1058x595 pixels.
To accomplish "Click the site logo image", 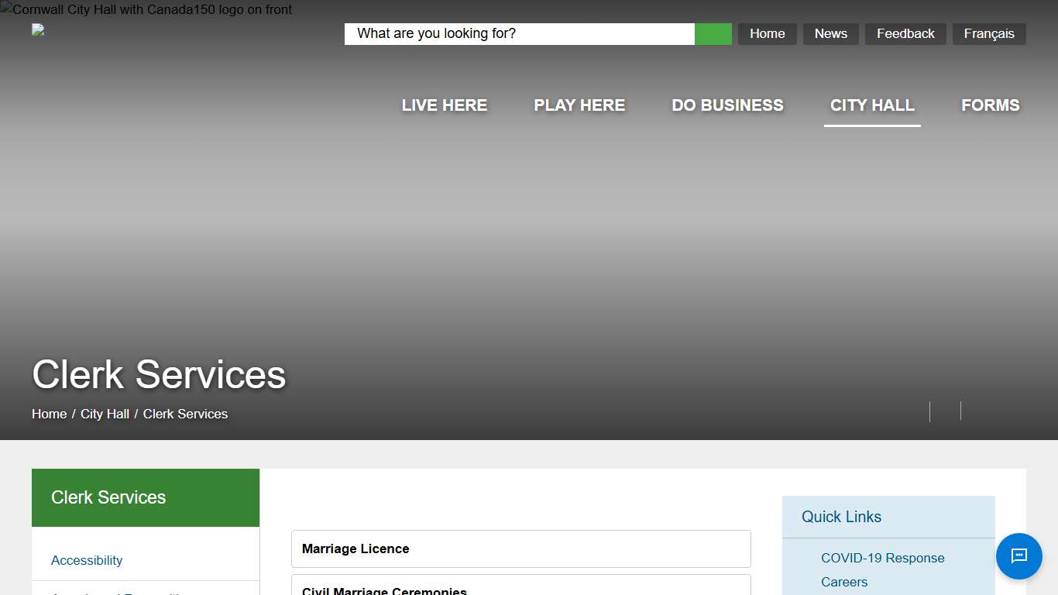I will click(x=38, y=30).
